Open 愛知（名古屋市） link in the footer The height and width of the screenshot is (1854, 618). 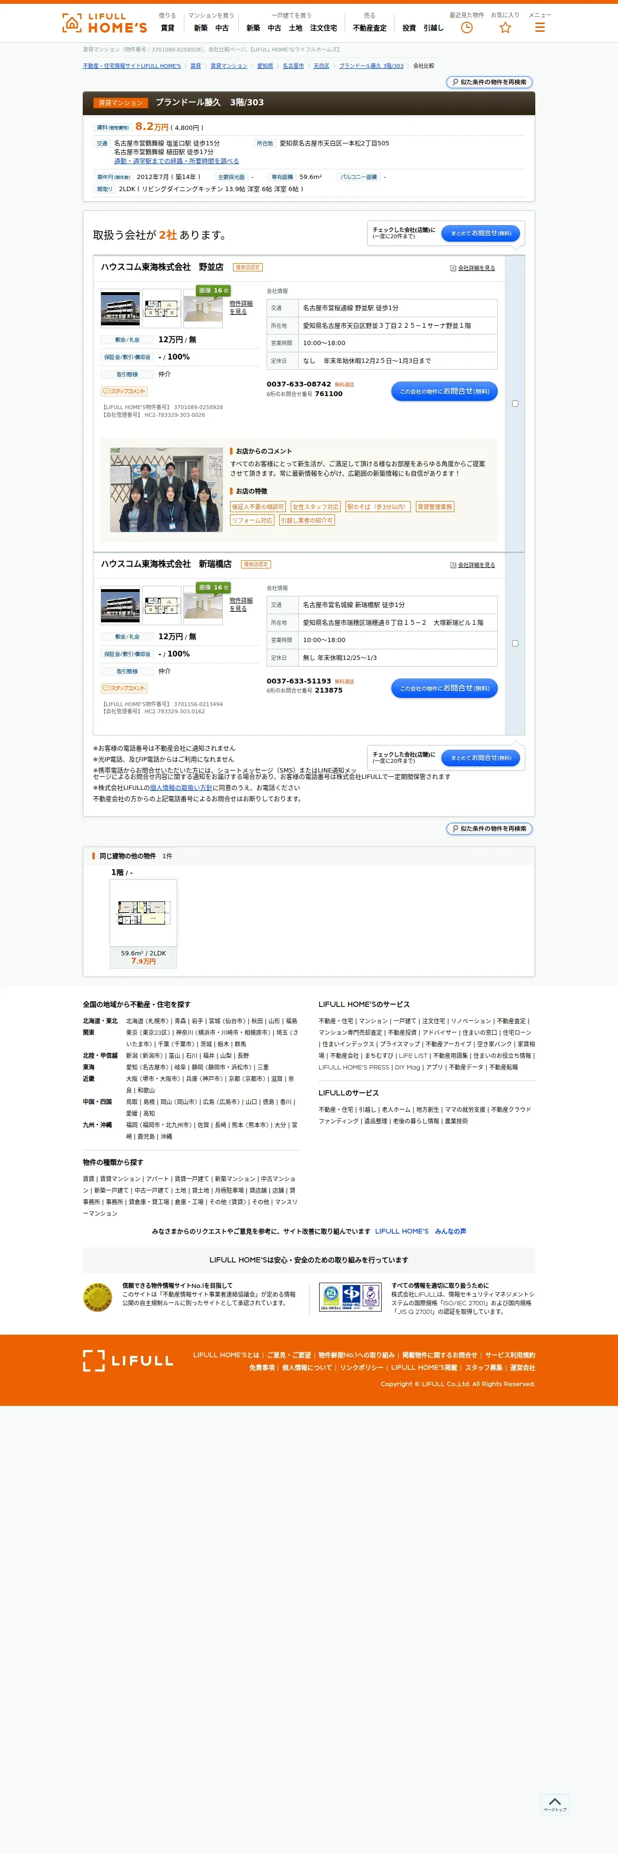coord(147,1068)
